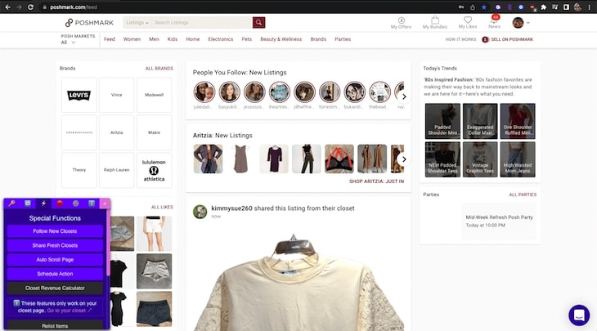
Task: Open the browser profile avatar icon
Action: [578, 7]
